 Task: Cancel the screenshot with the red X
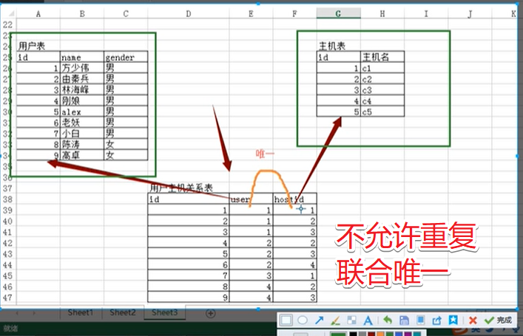[x=473, y=320]
